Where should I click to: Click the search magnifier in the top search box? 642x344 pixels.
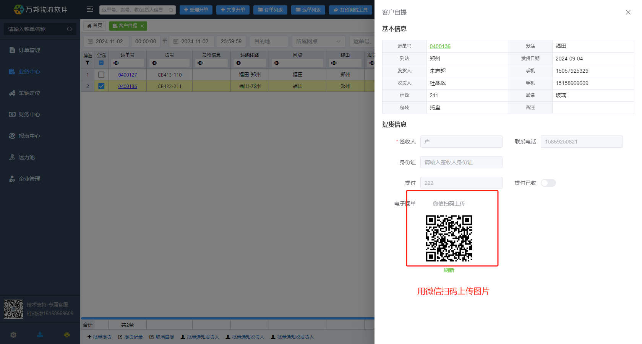[x=171, y=10]
